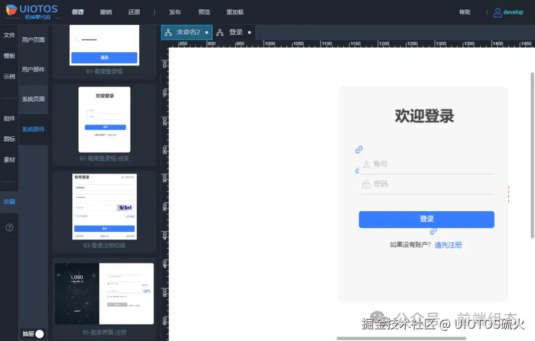Click the blue 登录 button
The width and height of the screenshot is (535, 341).
point(426,220)
